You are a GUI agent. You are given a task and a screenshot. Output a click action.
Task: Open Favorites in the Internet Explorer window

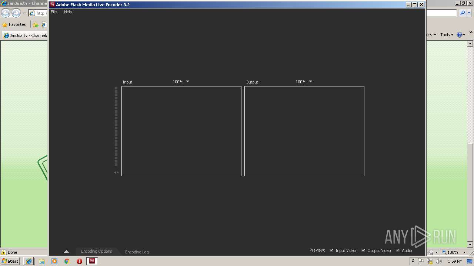(14, 24)
